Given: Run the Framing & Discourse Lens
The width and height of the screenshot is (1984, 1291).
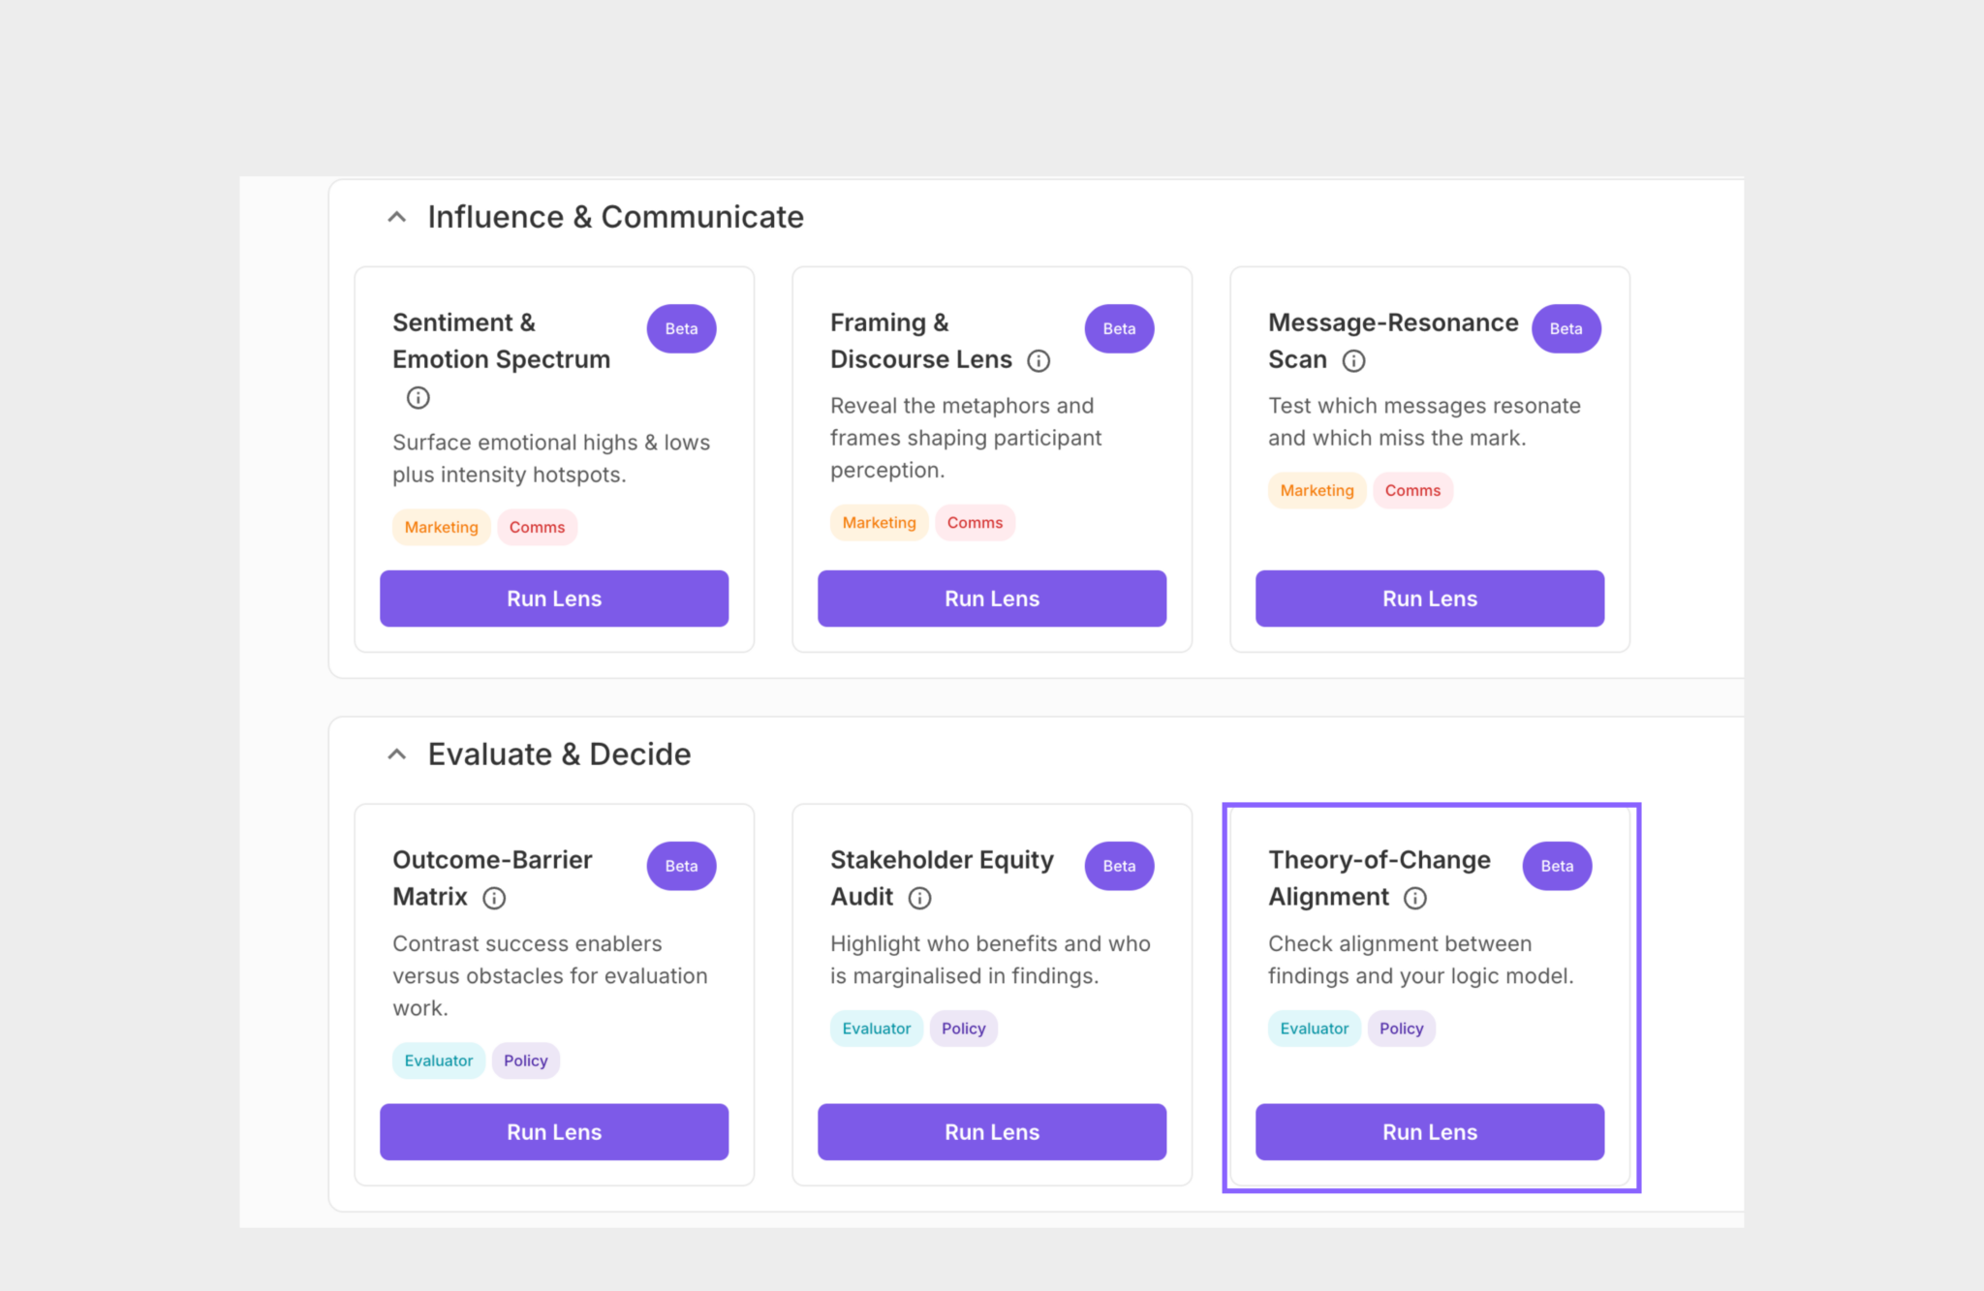Looking at the screenshot, I should [x=992, y=599].
